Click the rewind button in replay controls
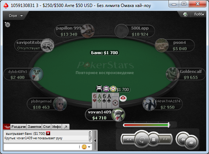This screenshot has width=209, height=154. [128, 139]
